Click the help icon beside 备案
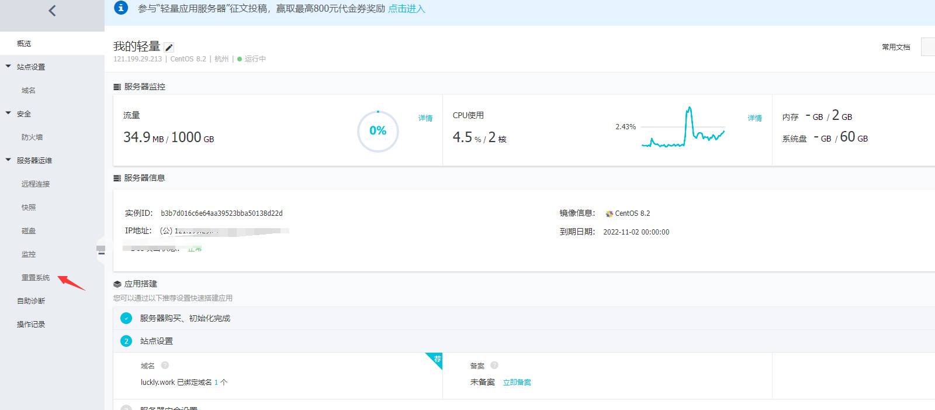Screen dimensions: 935x410 click(x=494, y=366)
